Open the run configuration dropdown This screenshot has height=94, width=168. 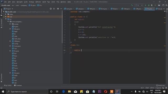tap(139, 5)
